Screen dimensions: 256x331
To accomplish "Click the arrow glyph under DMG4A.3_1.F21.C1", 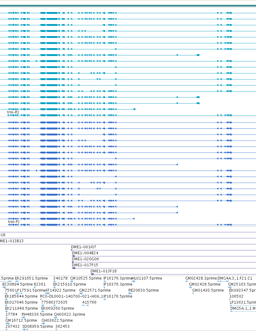I will pyautogui.click(x=223, y=281).
